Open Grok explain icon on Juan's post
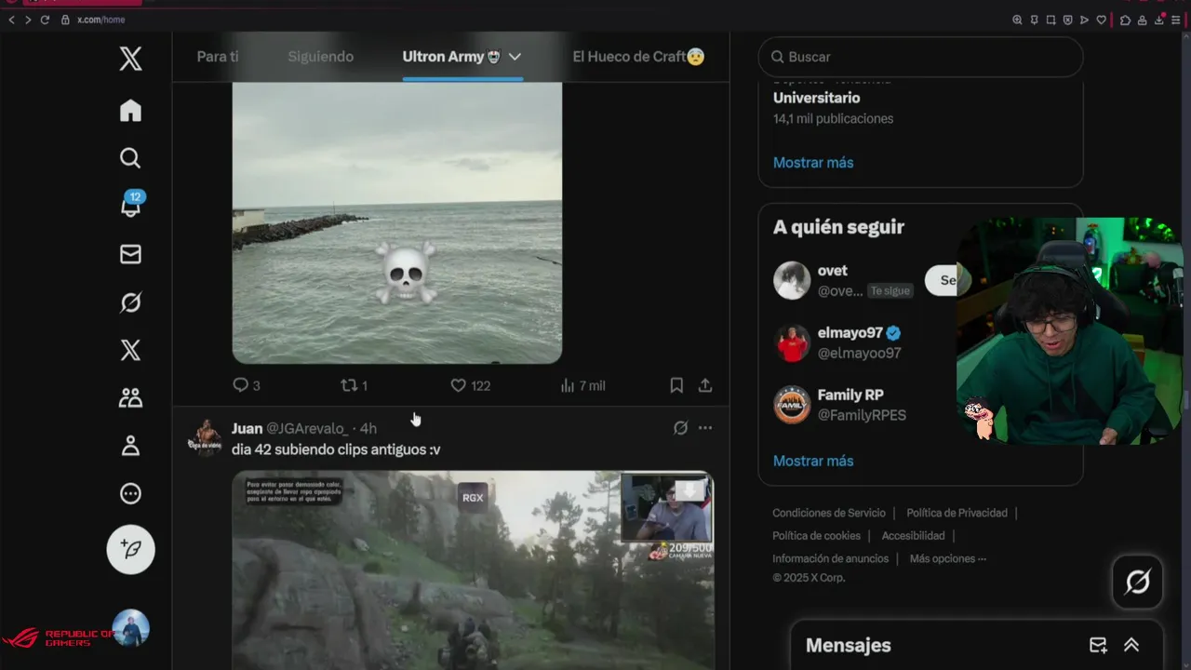This screenshot has height=670, width=1191. 680,428
